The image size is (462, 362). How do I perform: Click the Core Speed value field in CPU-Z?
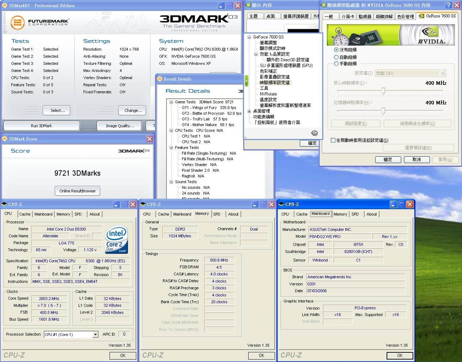tap(49, 299)
